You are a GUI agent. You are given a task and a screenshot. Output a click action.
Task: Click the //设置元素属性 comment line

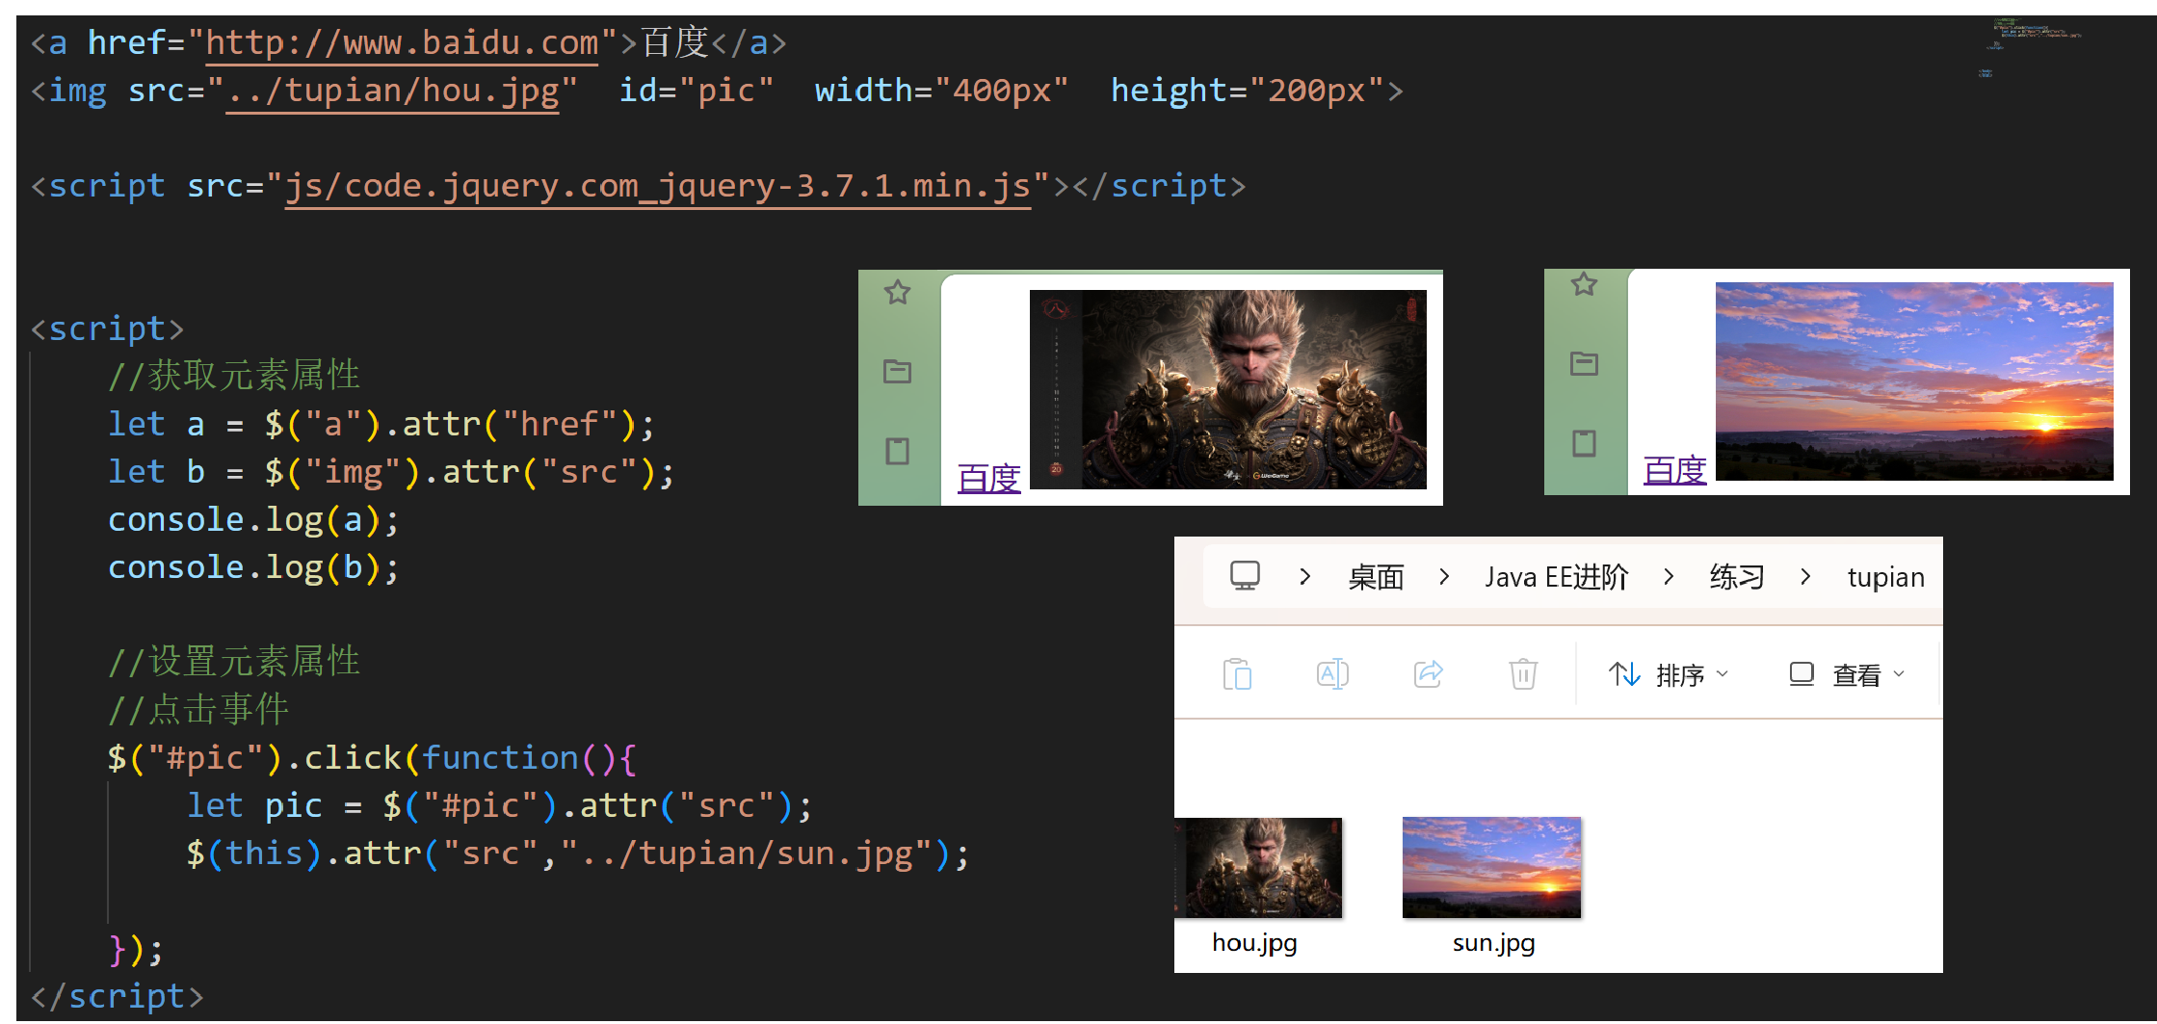point(234,662)
